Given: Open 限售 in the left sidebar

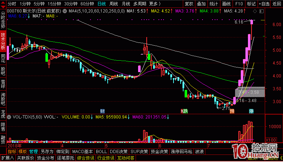Looking at the screenshot, I should (3, 127).
